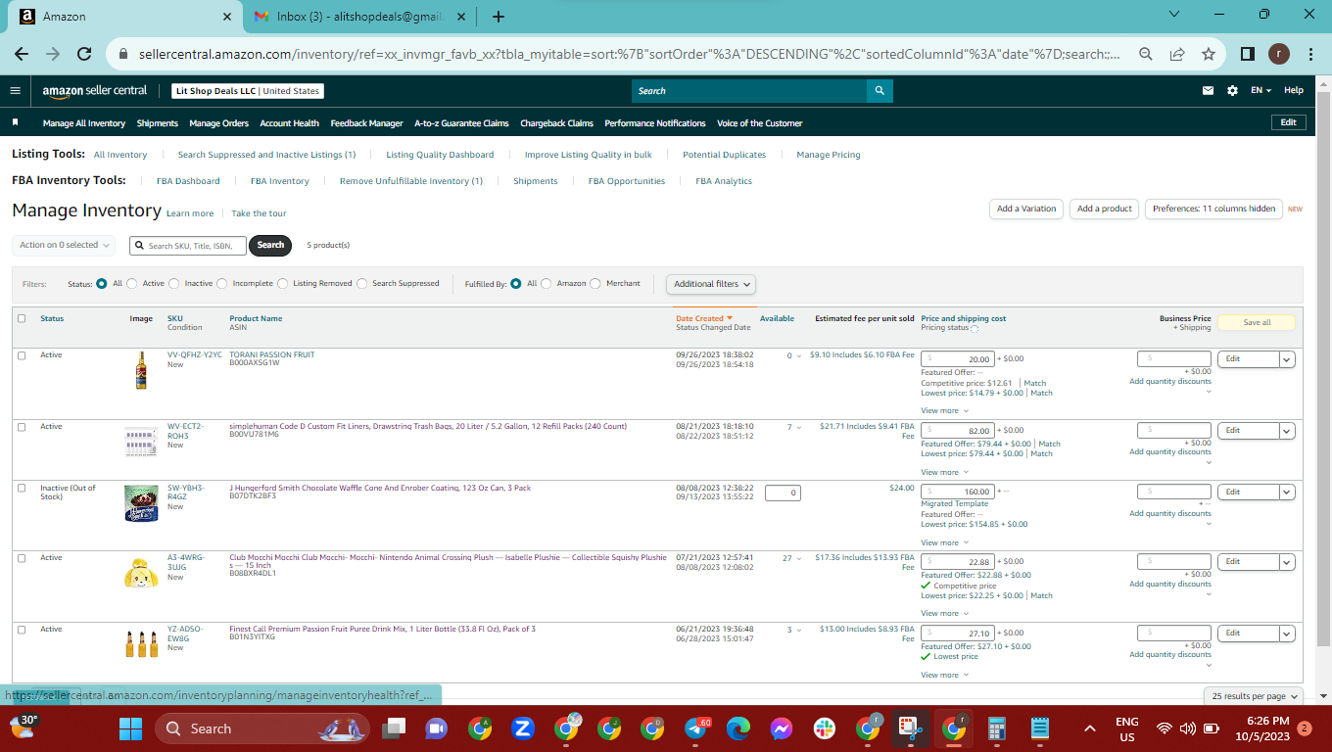The image size is (1332, 752).
Task: Click the Amazon Seller Central logo
Action: pos(94,91)
